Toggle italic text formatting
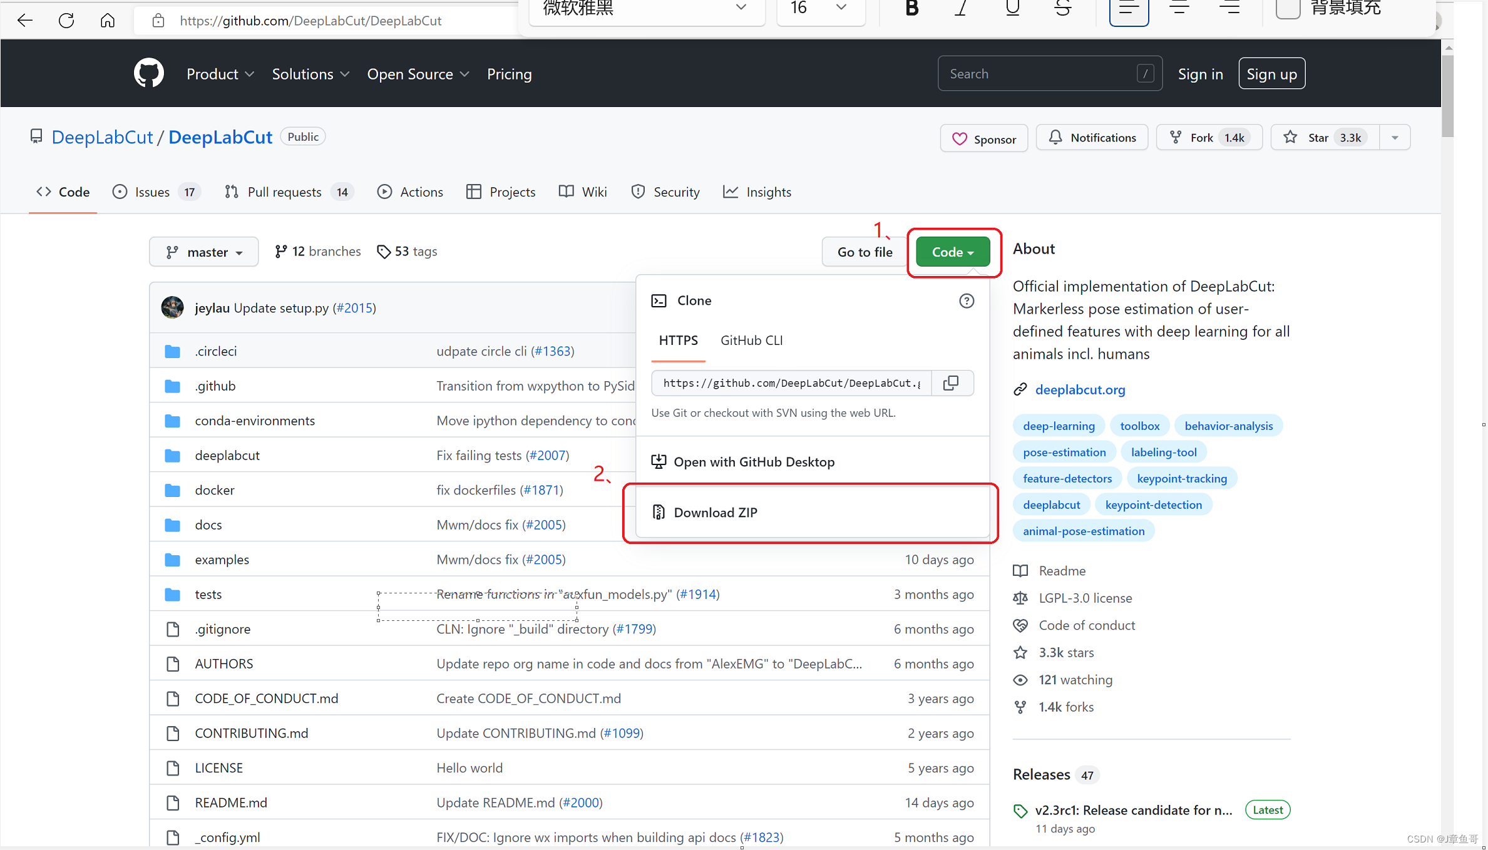This screenshot has width=1488, height=850. [961, 9]
